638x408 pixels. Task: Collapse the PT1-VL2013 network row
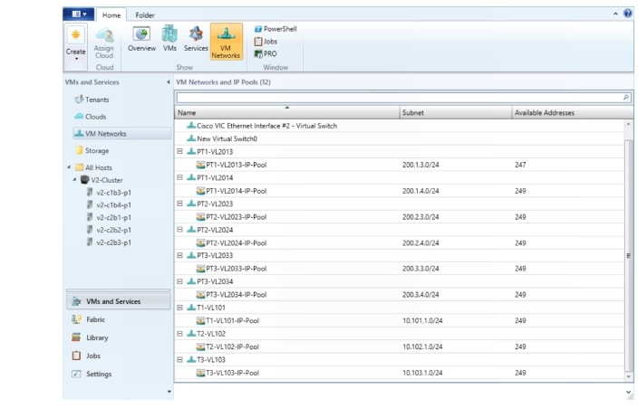[x=179, y=152]
